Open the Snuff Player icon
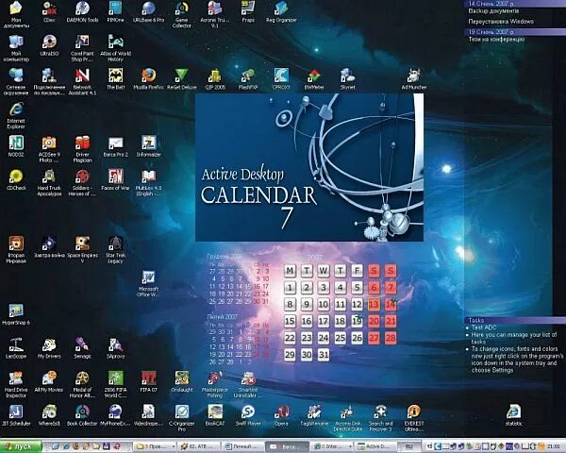The image size is (566, 453). [248, 415]
